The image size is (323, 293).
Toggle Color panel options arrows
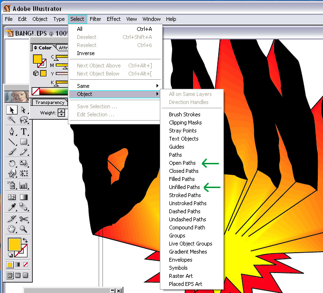pos(36,48)
